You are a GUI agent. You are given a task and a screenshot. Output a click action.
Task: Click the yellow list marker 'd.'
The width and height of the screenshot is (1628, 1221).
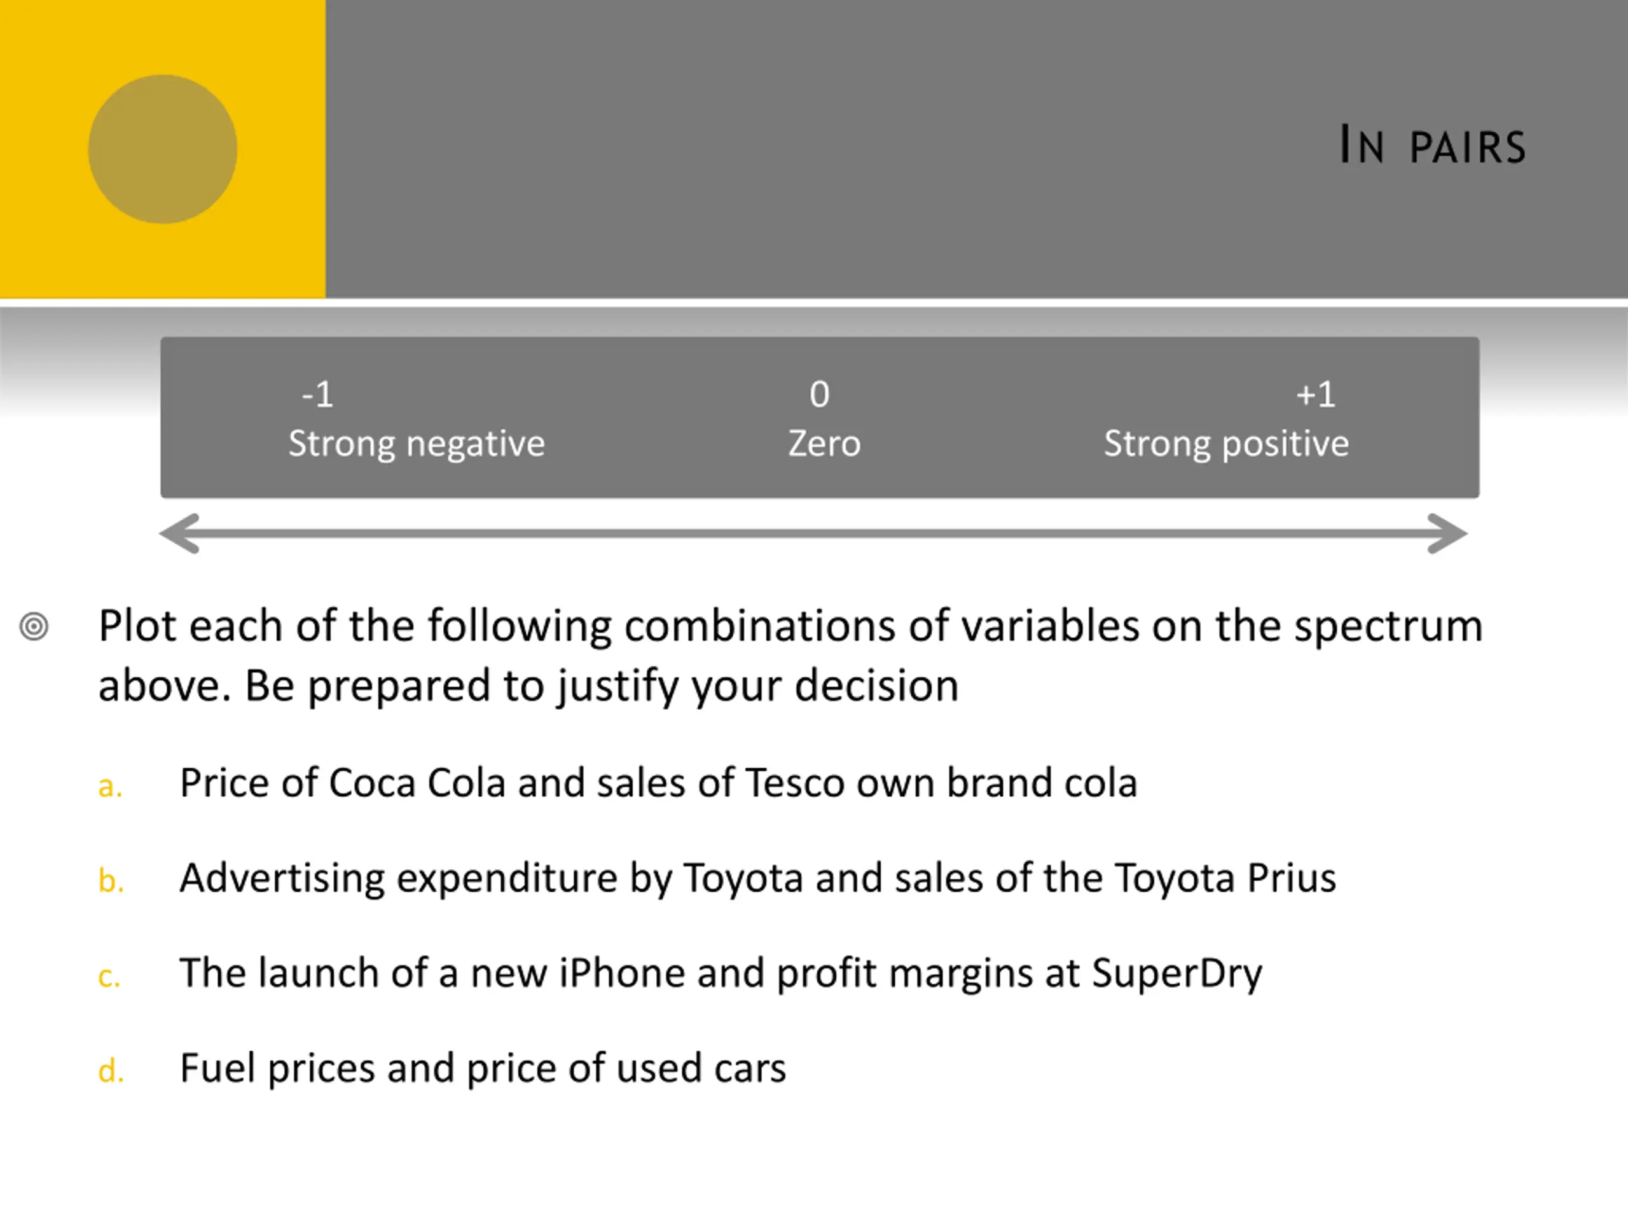[111, 1070]
